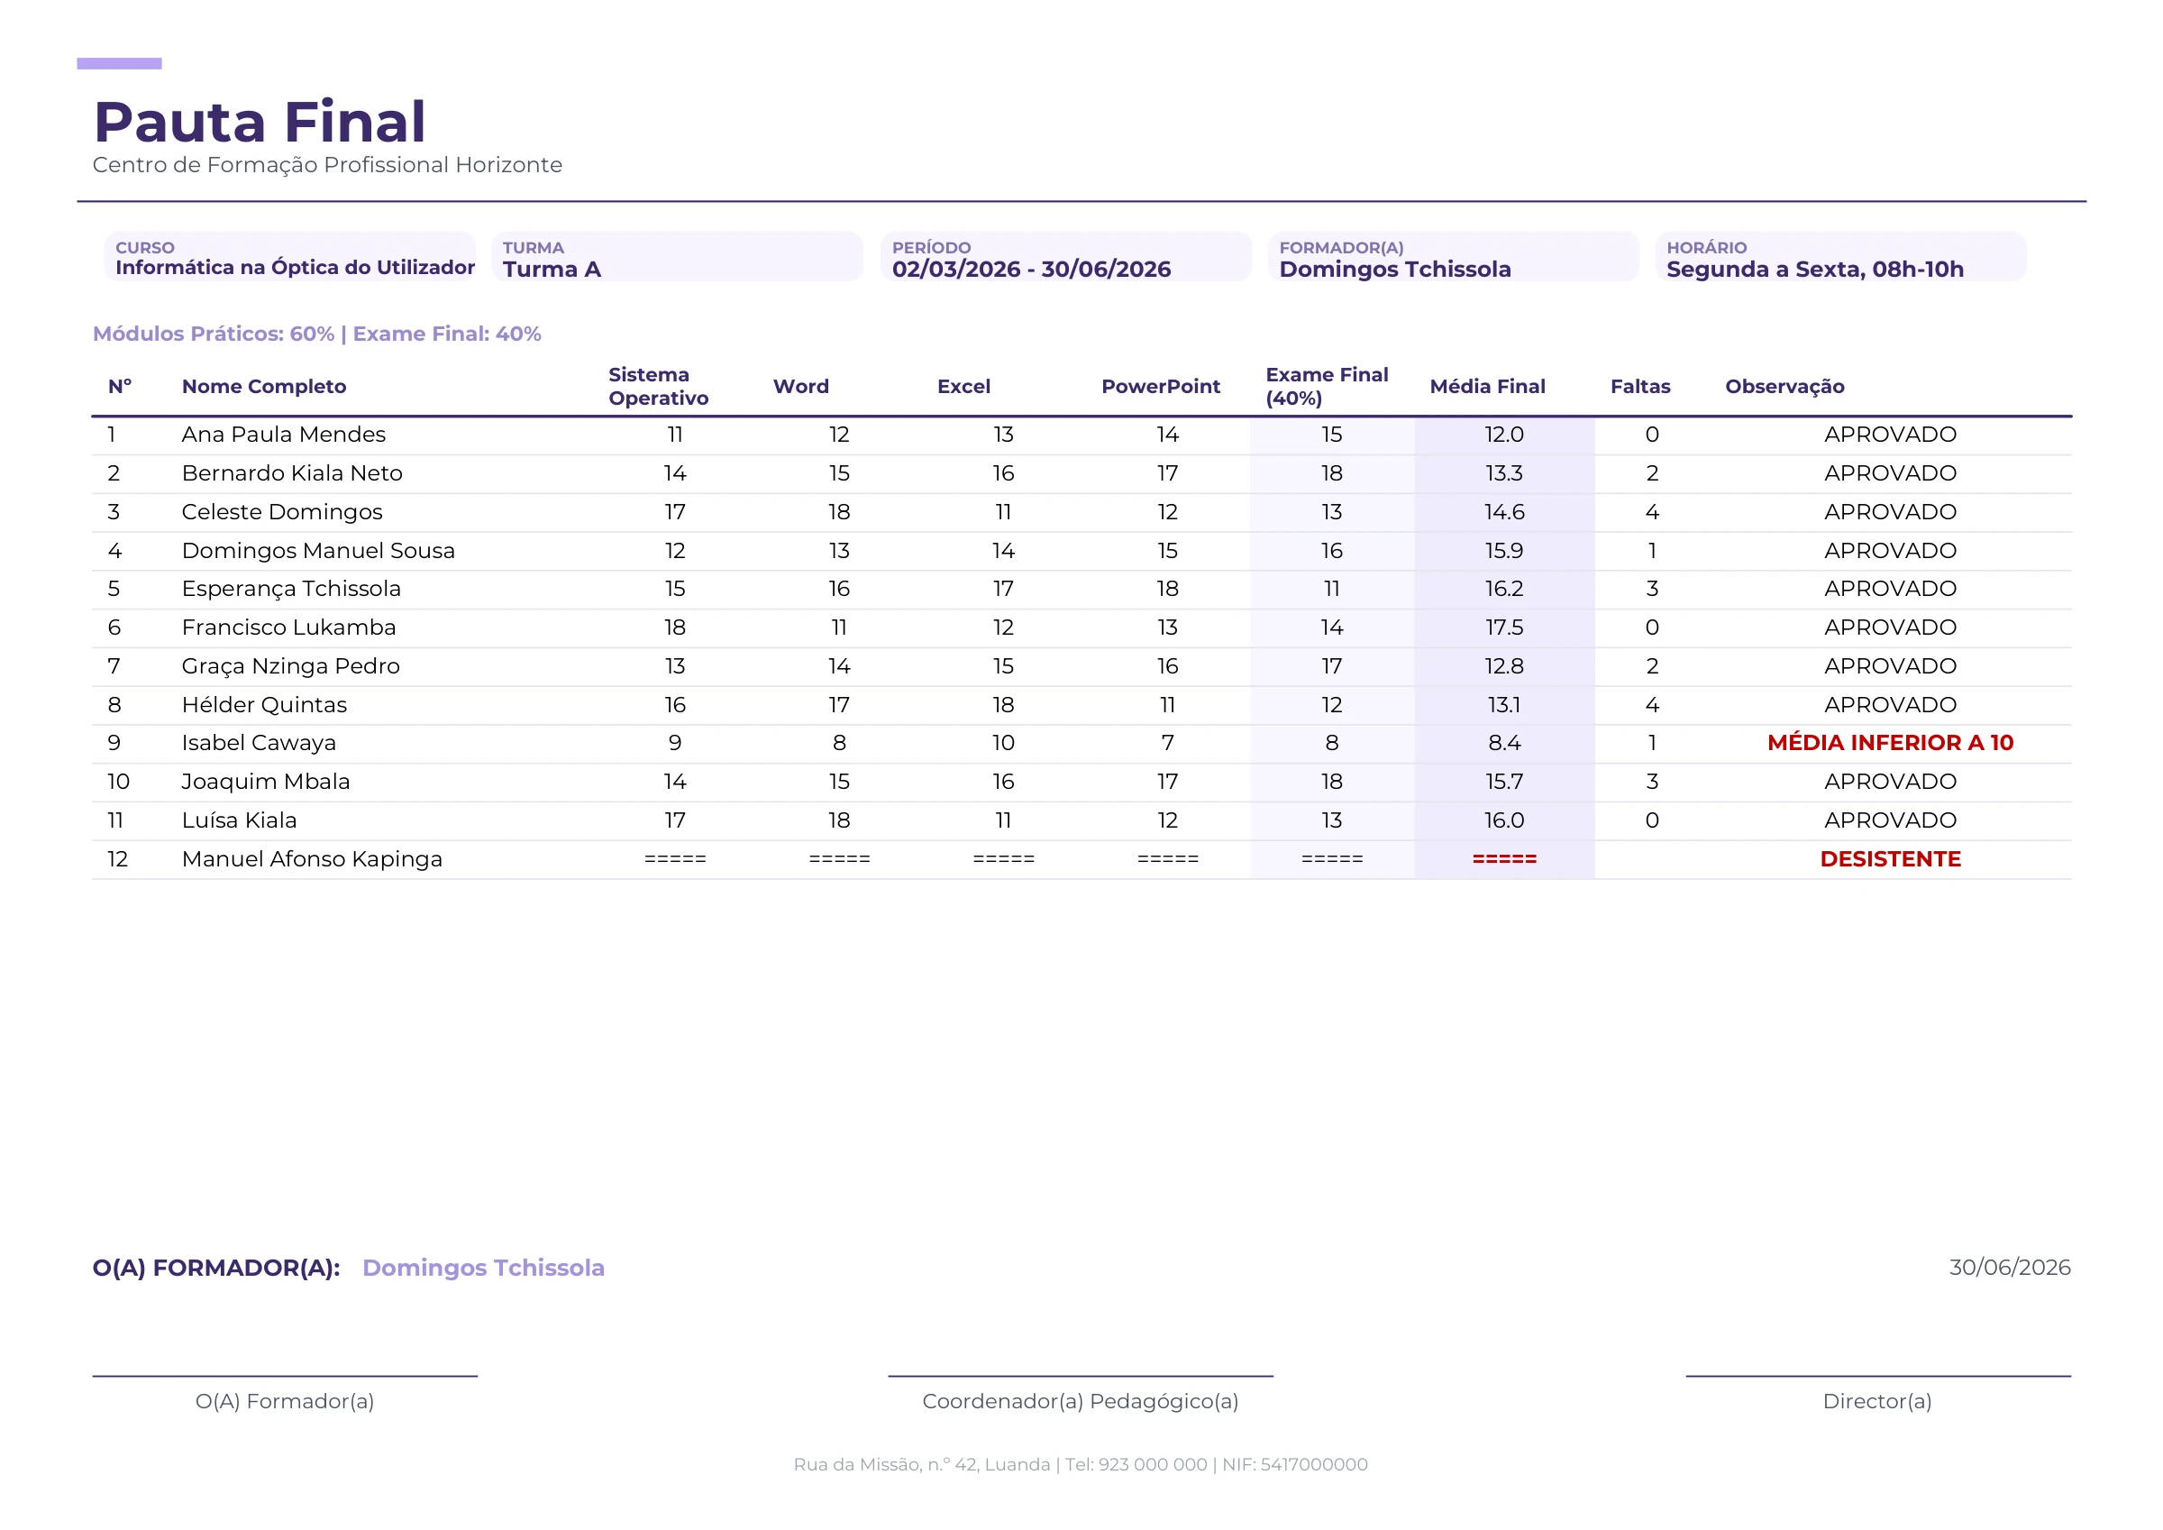Select name 'Manuel Afonso Kapinga'
This screenshot has width=2163, height=1530.
[312, 859]
